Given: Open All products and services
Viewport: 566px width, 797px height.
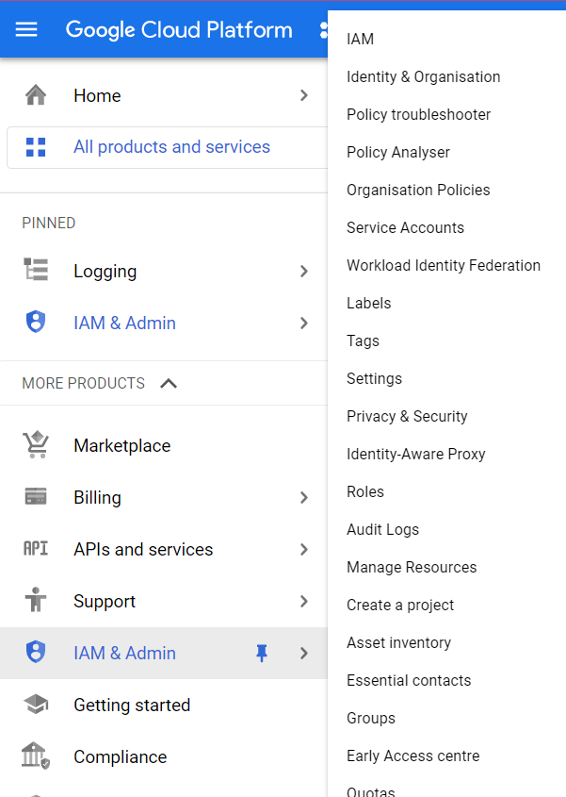Looking at the screenshot, I should (171, 147).
